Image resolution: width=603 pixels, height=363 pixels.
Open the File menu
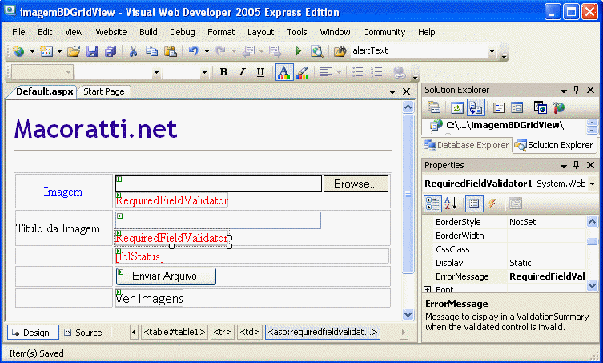tap(18, 32)
